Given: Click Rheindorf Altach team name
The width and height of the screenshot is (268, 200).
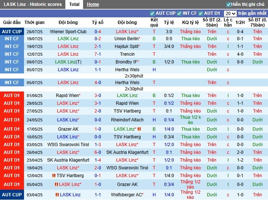Looking at the screenshot, I should pos(127,120).
